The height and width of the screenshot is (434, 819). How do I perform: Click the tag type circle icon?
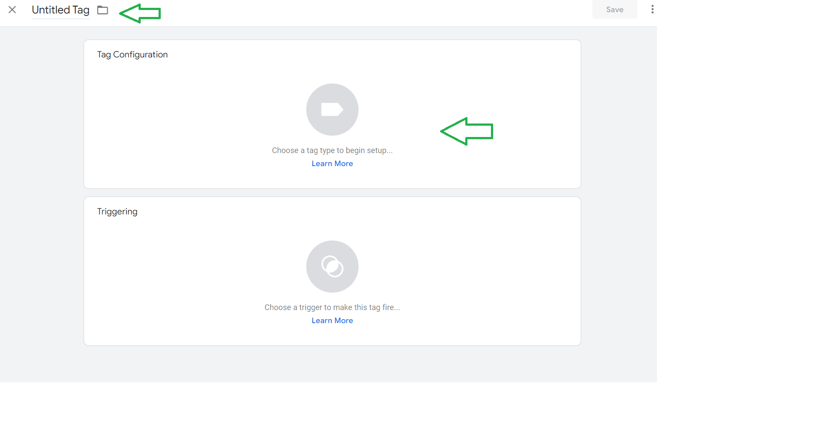click(x=332, y=110)
